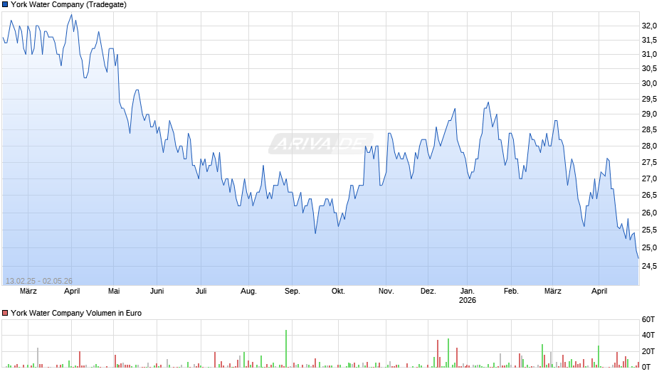This screenshot has width=669, height=374.
Task: Click the '30,5' price axis value
Action: click(649, 69)
